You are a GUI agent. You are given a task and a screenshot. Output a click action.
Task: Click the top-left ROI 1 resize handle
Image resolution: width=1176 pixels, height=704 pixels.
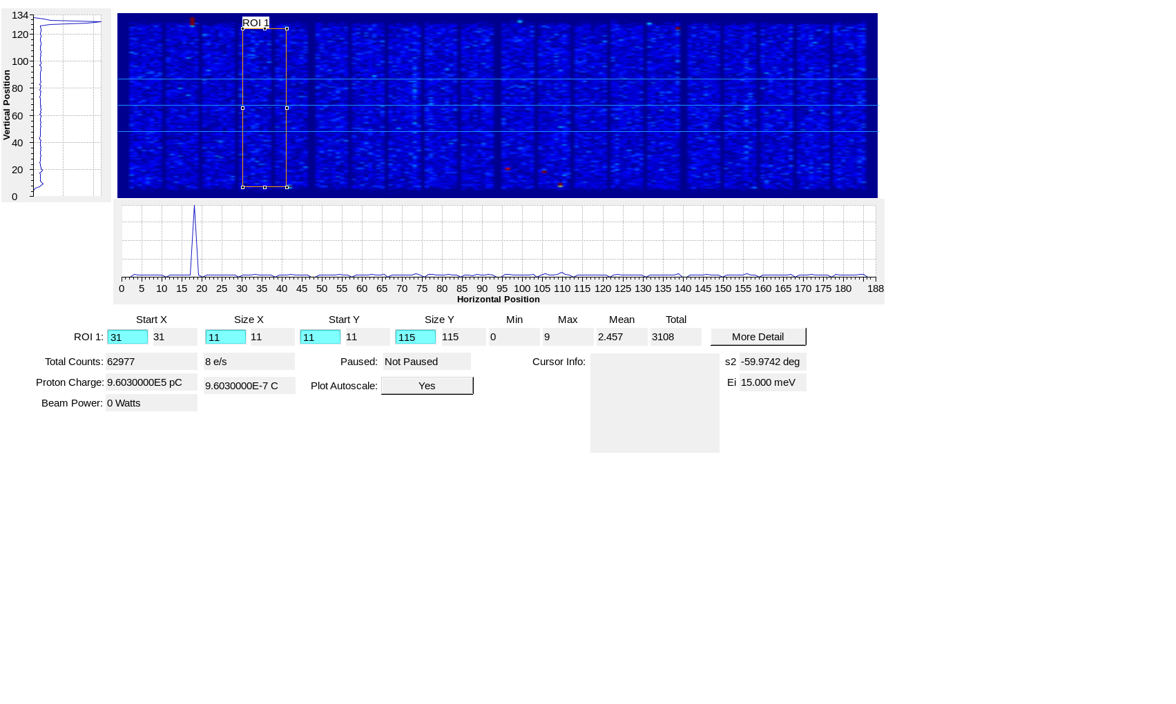click(x=243, y=28)
